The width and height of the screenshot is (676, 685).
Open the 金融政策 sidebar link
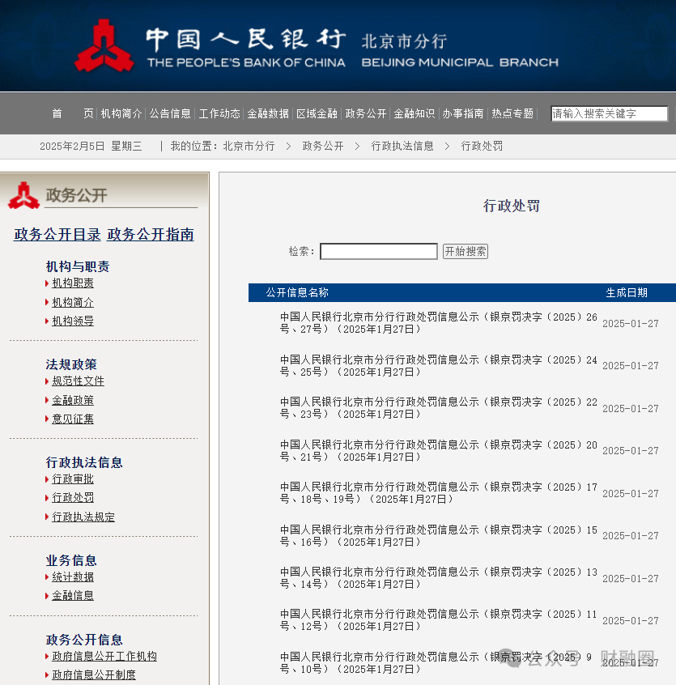tap(73, 400)
